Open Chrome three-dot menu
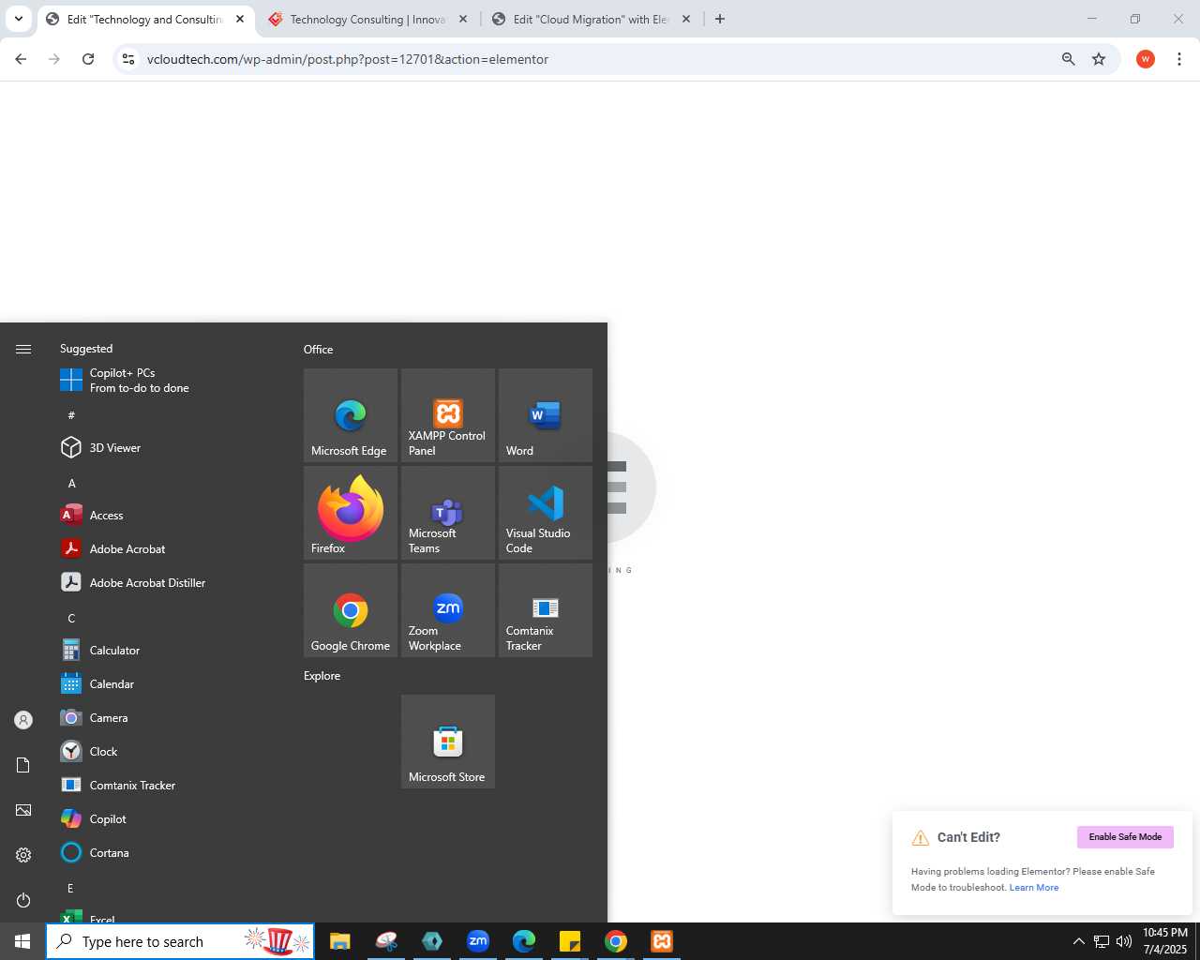Viewport: 1200px width, 960px height. coord(1179,59)
